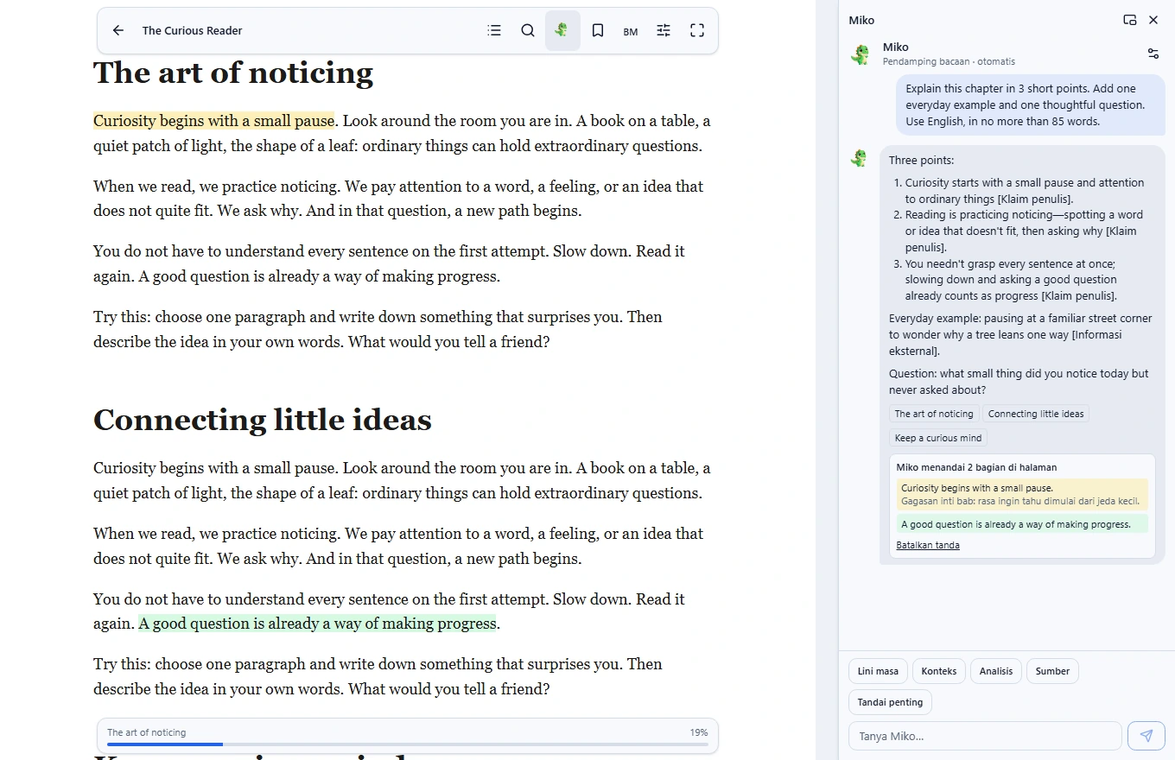Click Miko's avatar beside 'Pendamping bacaan'

[861, 54]
